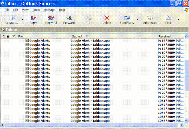Click the Outlook Express title bar icon
Screen dimensions: 189x129
(x=2, y=3)
